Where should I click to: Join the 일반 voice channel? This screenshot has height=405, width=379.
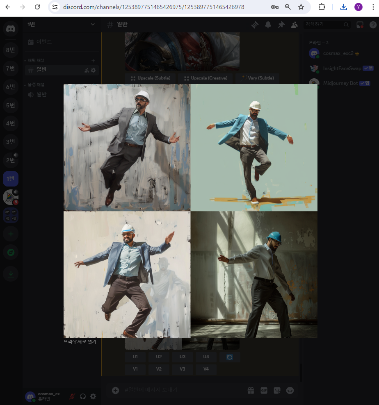62,95
